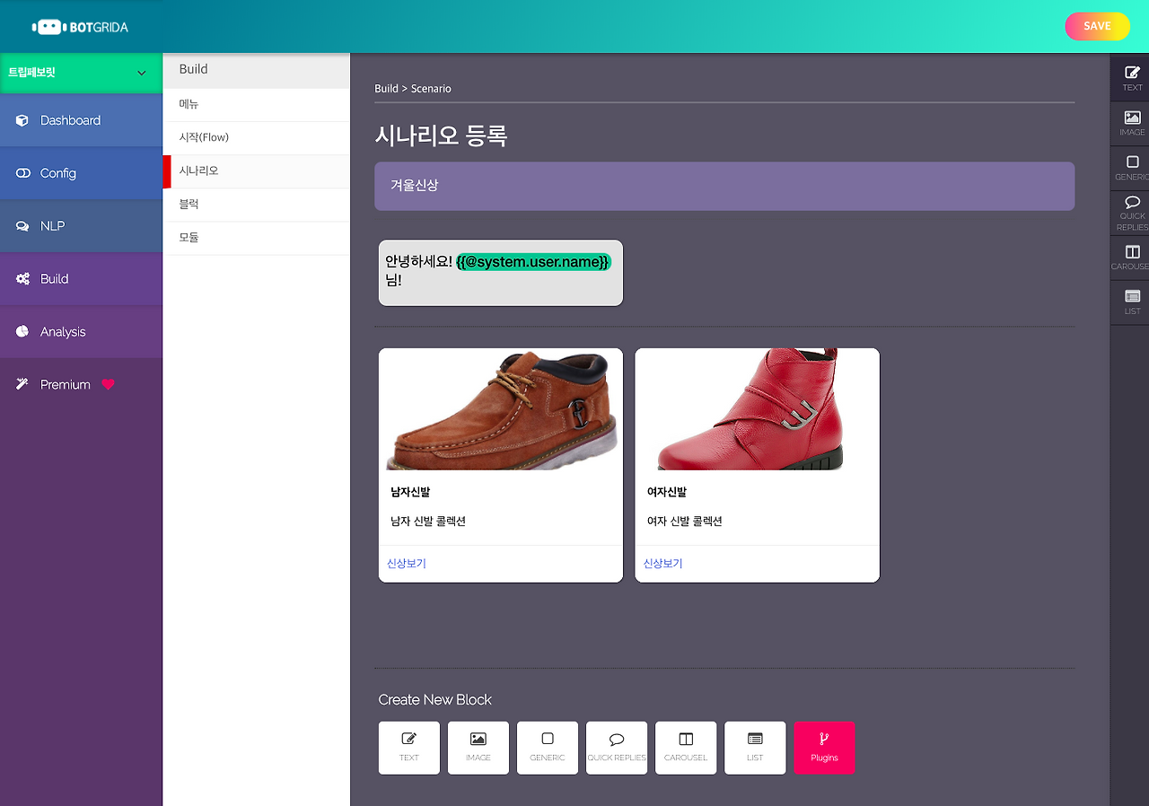Go to the Analysis section
The height and width of the screenshot is (806, 1149).
81,331
